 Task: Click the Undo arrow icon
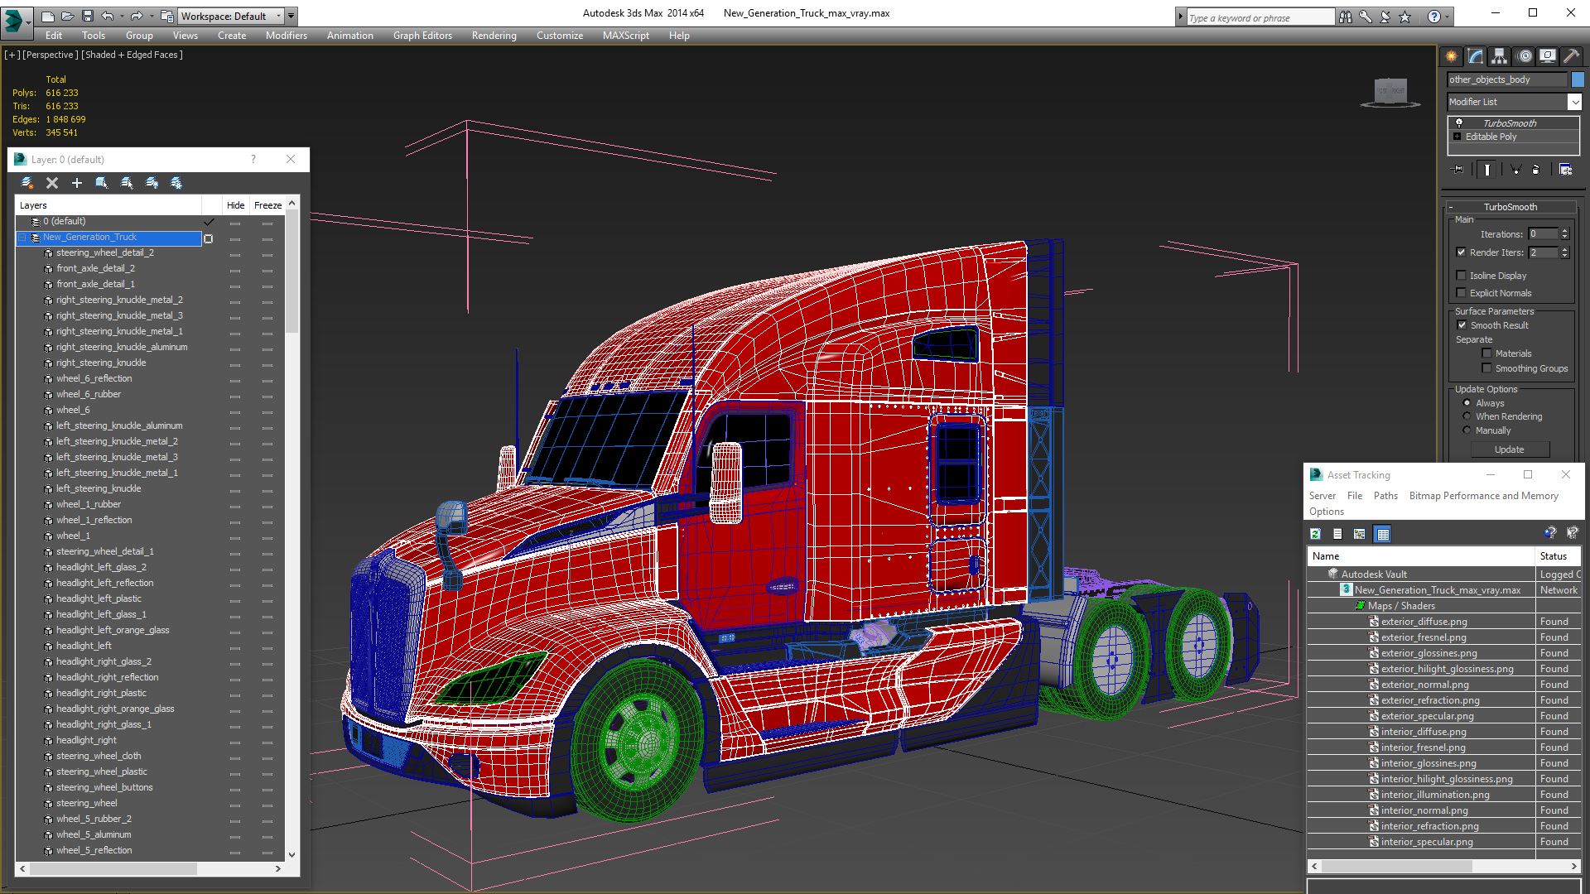coord(108,16)
